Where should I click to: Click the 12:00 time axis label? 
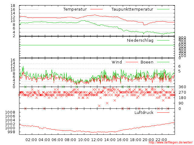(x=97, y=140)
